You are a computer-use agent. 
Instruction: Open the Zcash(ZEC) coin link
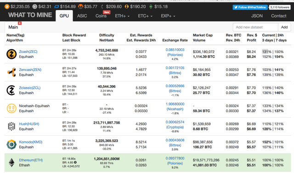coord(28,52)
